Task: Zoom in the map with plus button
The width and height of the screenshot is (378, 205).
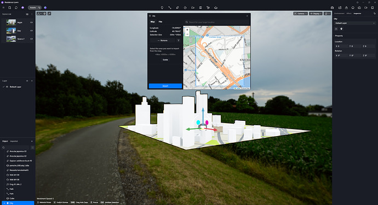Action: [x=187, y=30]
